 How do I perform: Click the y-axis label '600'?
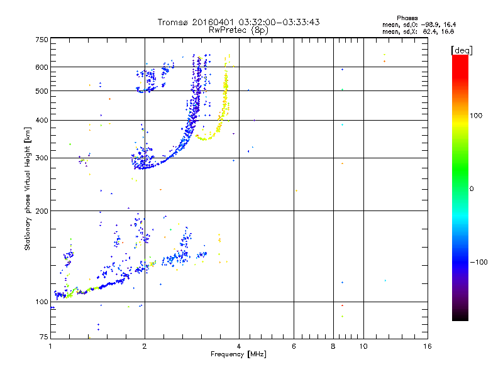[x=42, y=67]
